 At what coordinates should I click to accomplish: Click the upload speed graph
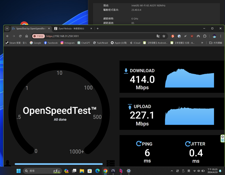190,116
